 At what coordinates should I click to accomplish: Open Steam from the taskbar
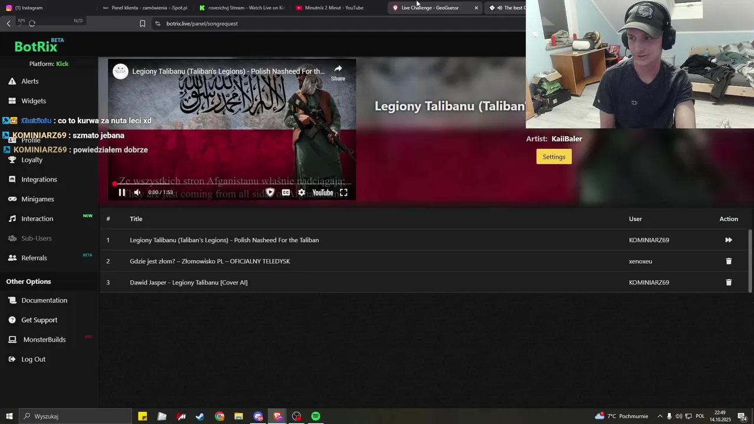[200, 416]
